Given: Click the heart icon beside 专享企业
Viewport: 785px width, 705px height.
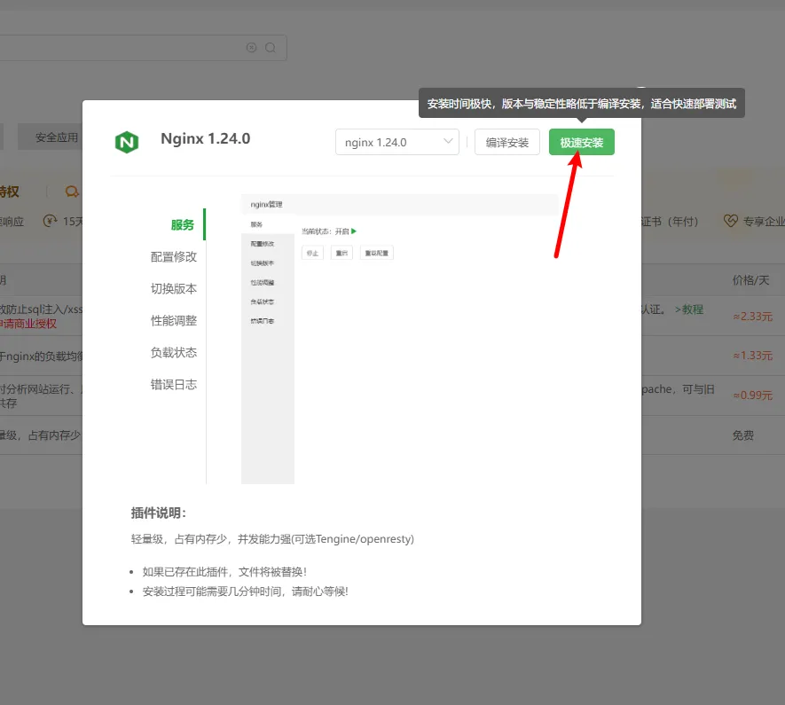Looking at the screenshot, I should [x=730, y=221].
